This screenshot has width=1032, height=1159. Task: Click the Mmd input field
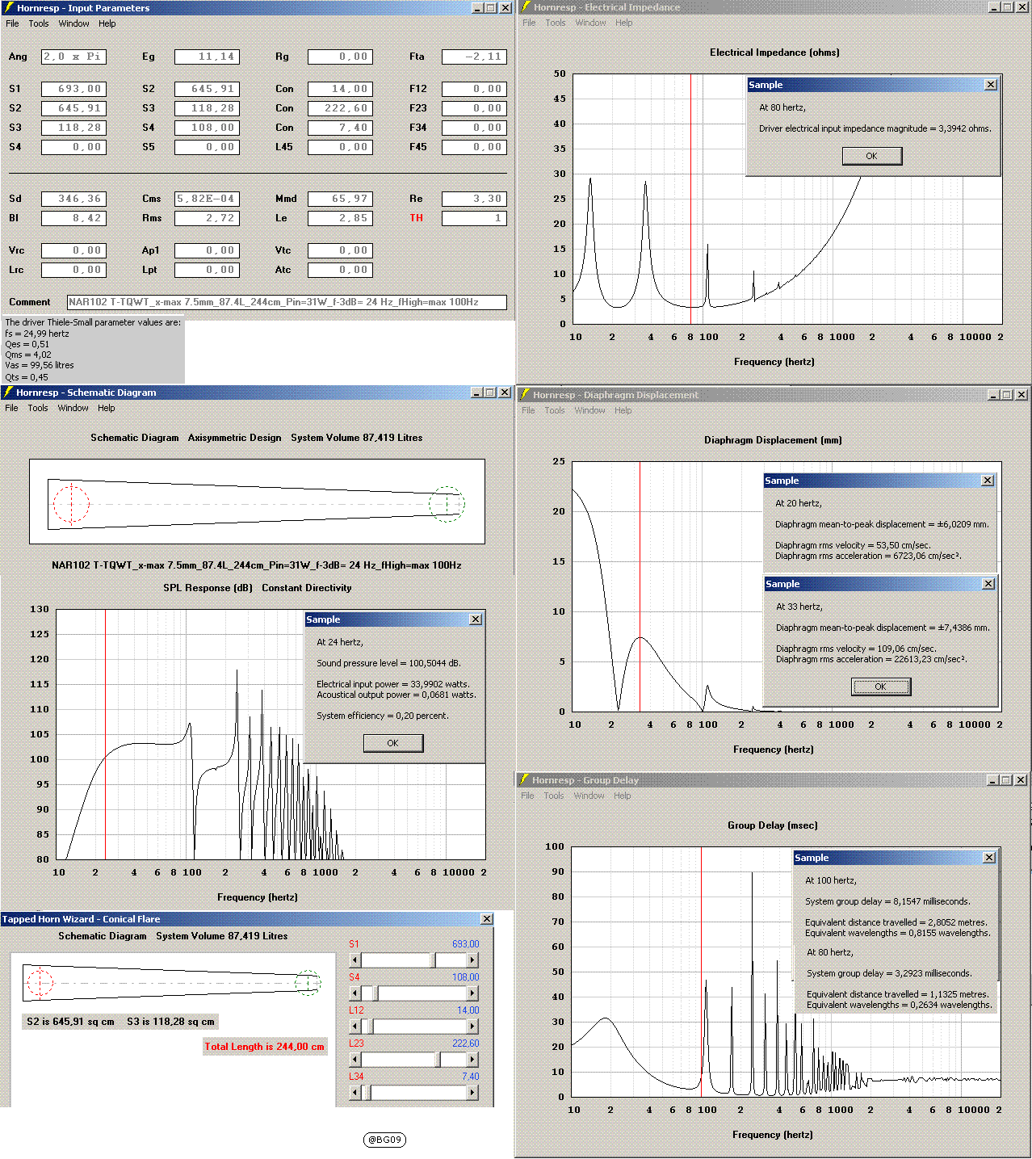340,199
